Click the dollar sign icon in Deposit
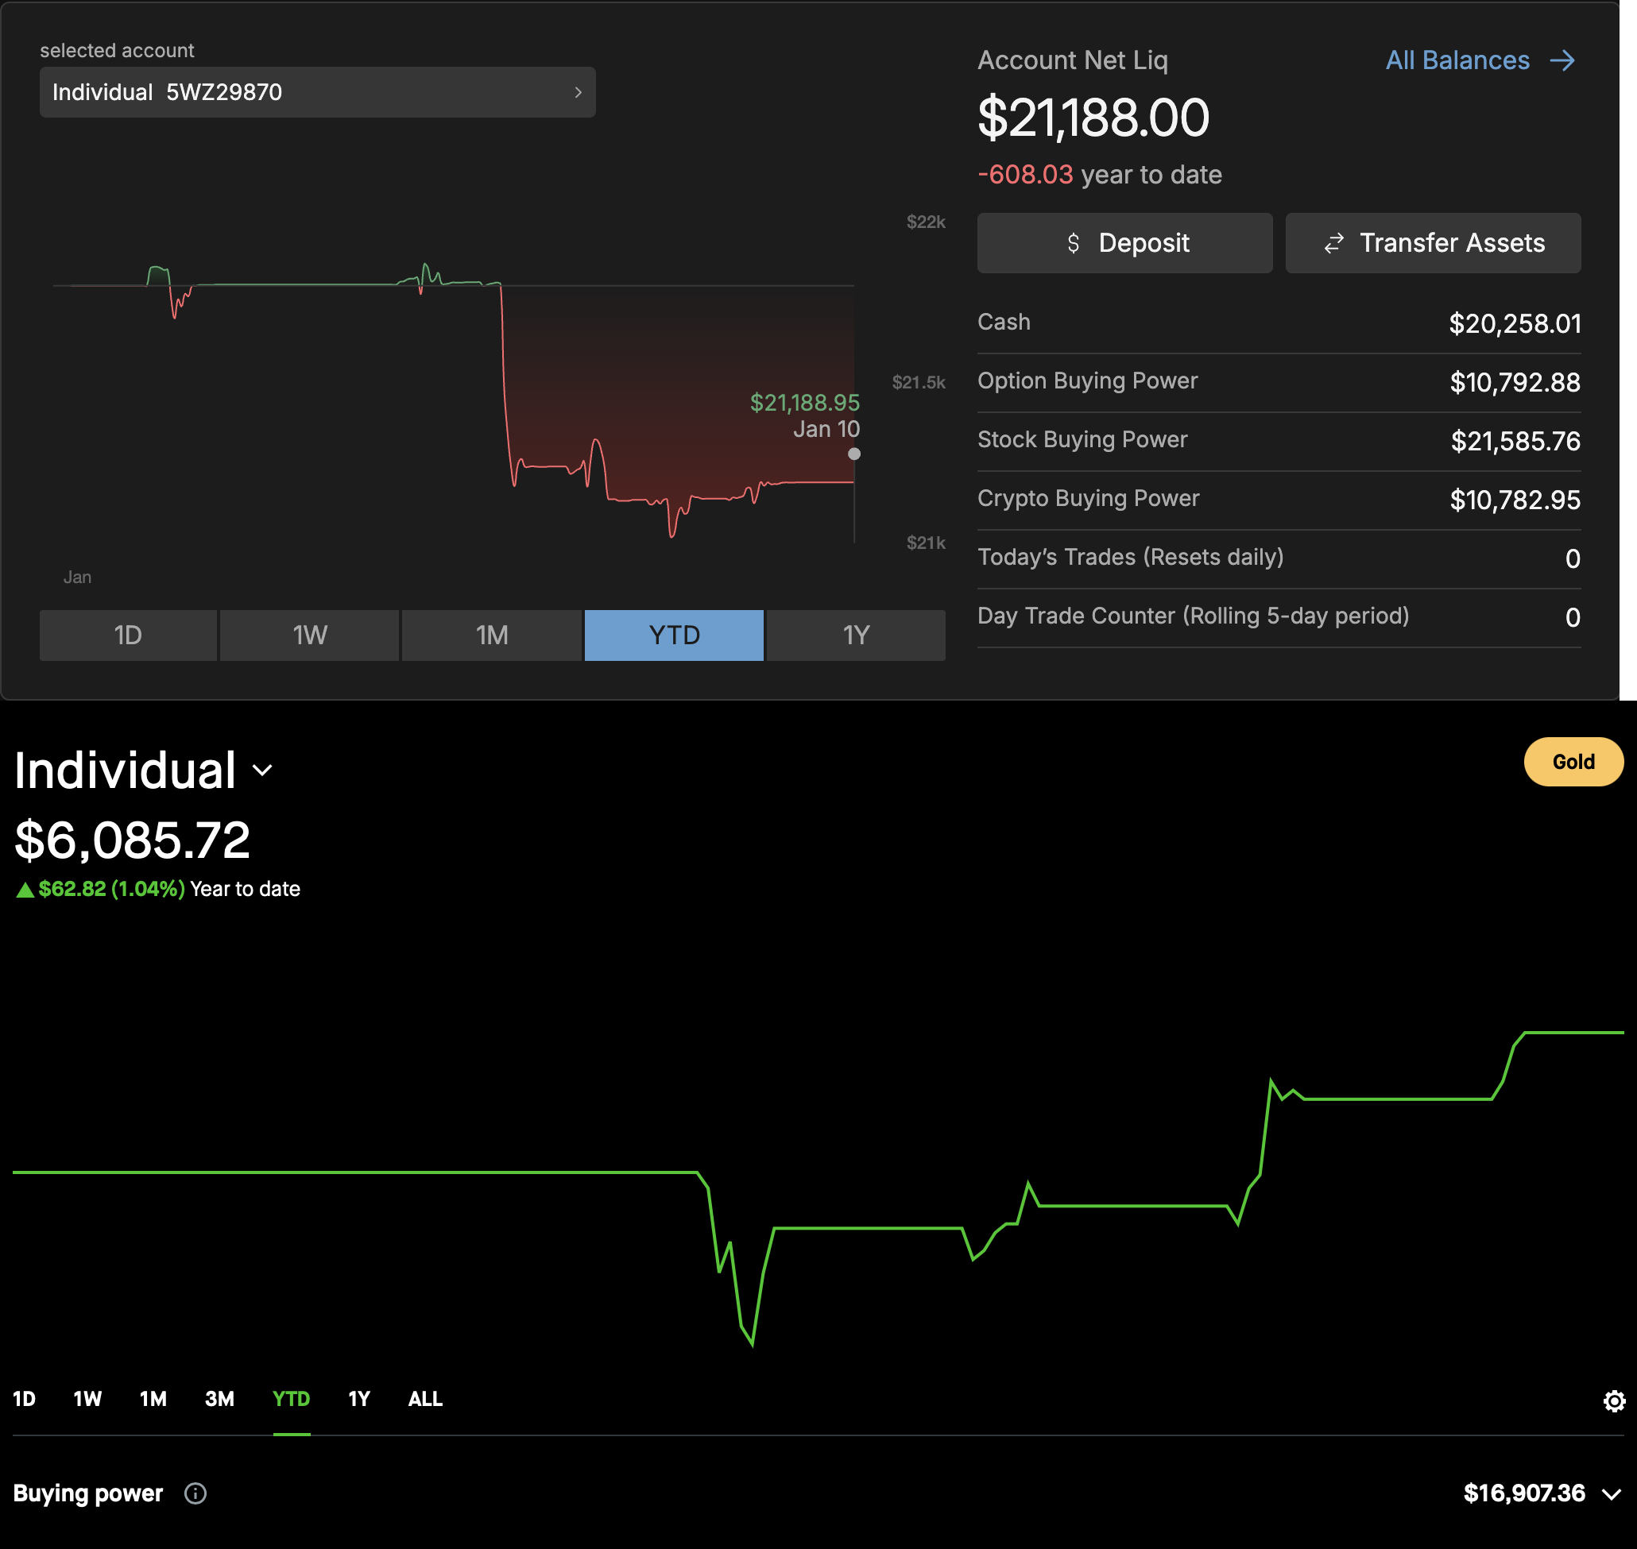This screenshot has height=1549, width=1637. tap(1073, 243)
